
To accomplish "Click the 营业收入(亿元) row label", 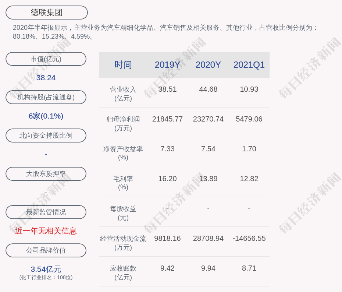I will point(123,94).
